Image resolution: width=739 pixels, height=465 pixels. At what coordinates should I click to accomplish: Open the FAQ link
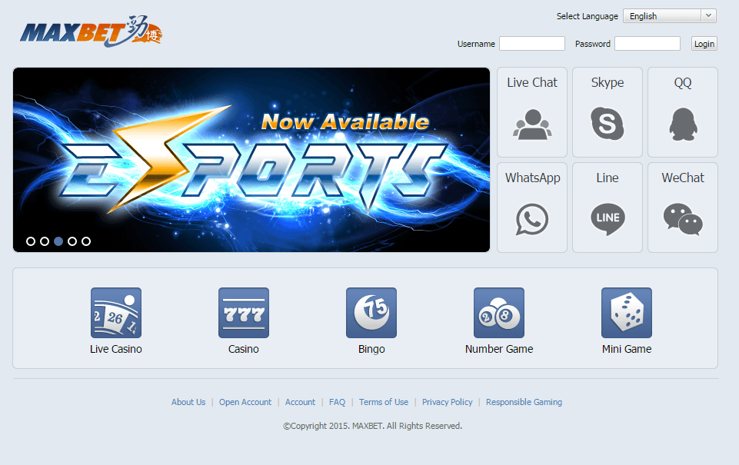click(337, 402)
